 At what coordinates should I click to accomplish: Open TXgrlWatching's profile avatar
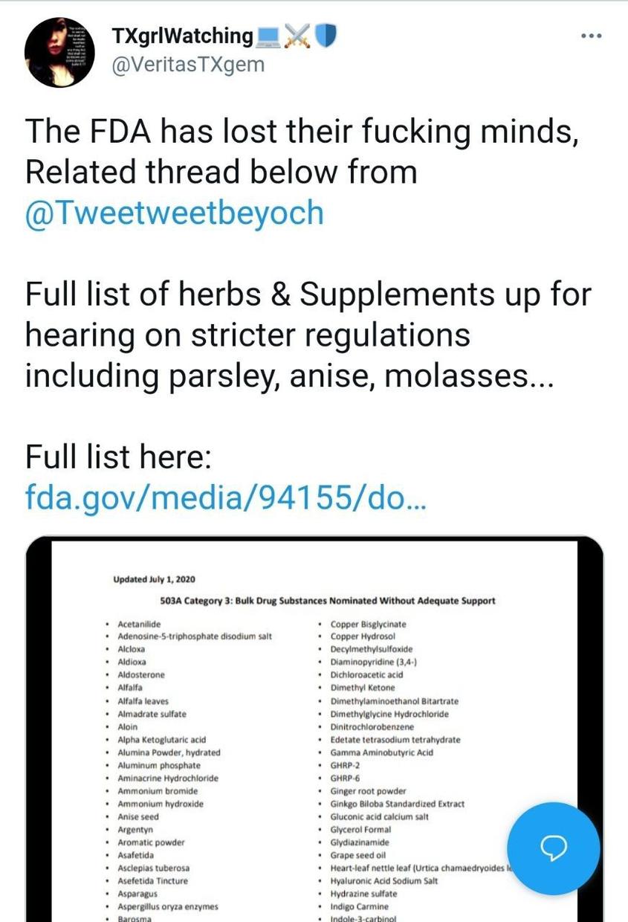click(x=58, y=51)
